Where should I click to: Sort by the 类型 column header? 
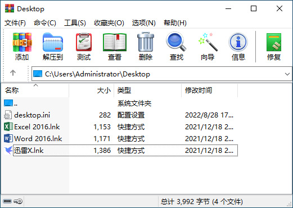click(148, 91)
